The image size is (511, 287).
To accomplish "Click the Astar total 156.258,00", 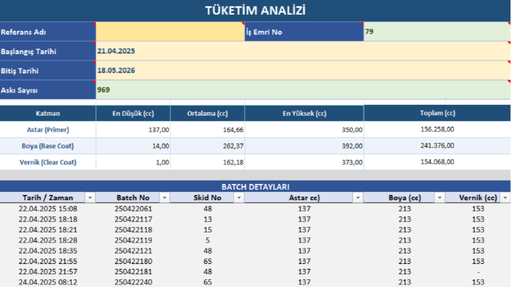I will coord(437,129).
